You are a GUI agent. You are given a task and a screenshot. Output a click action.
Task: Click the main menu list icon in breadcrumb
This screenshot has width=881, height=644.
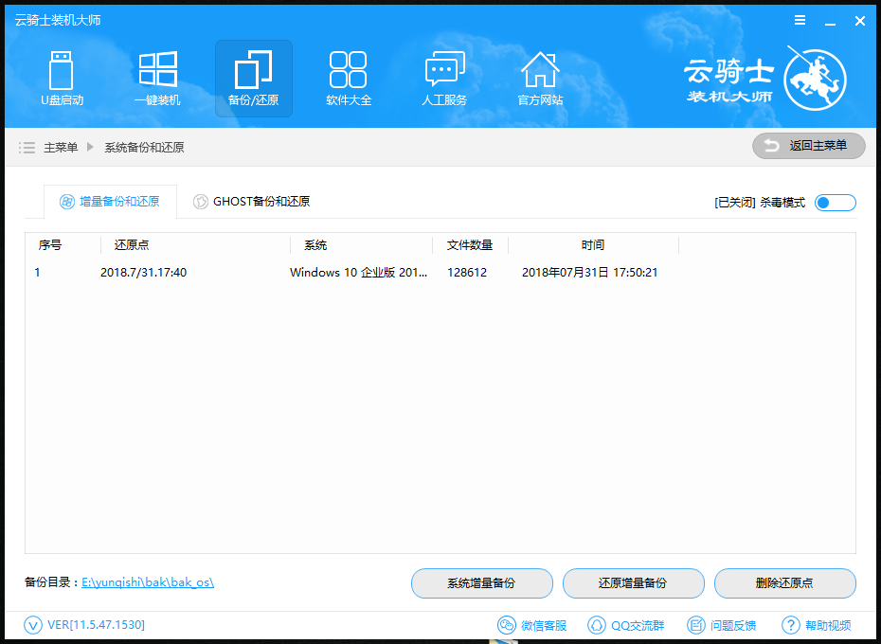[x=27, y=148]
